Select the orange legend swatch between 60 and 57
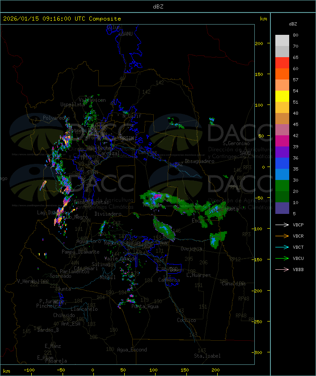The image size is (316, 376). point(282,74)
